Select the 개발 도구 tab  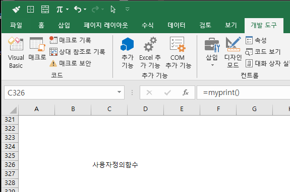coord(264,25)
